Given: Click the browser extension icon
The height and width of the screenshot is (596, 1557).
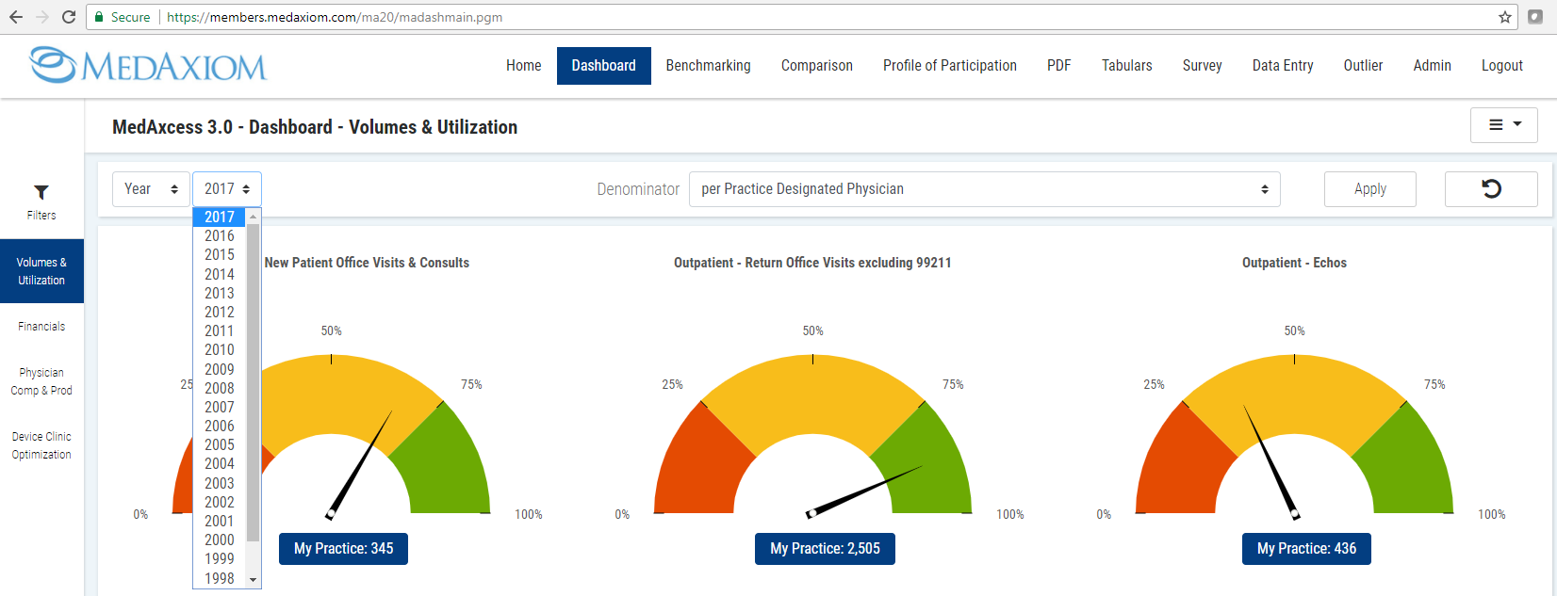Looking at the screenshot, I should coord(1535,17).
